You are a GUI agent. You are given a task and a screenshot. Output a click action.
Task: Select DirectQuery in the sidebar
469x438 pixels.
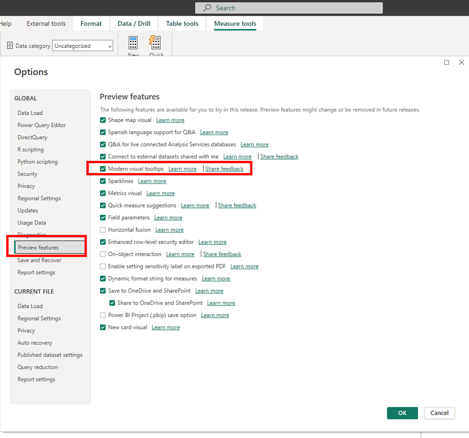[32, 137]
